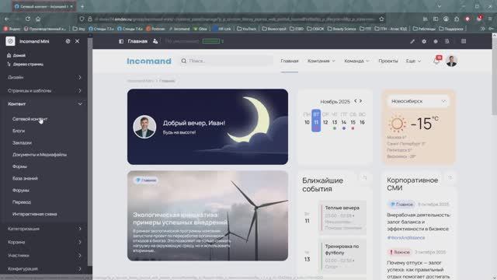Click the Добрый вечер greeting banner
Image resolution: width=497 pixels, height=280 pixels.
[207, 127]
